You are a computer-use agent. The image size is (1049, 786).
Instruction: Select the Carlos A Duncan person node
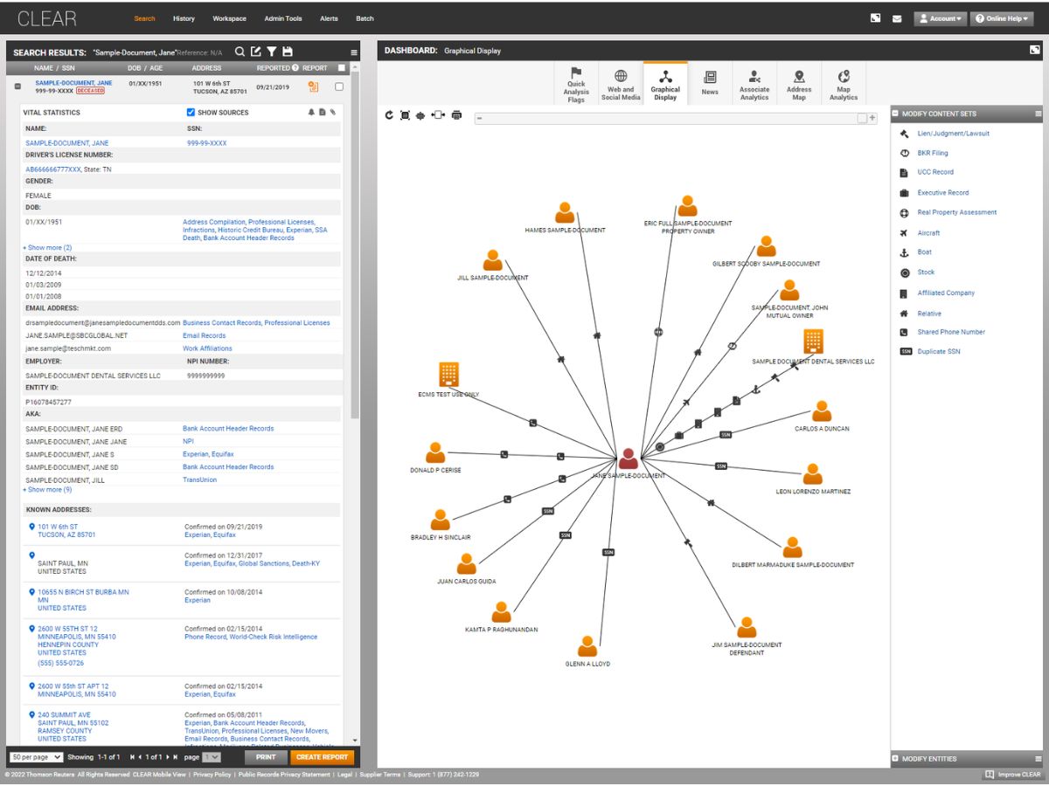coord(821,410)
